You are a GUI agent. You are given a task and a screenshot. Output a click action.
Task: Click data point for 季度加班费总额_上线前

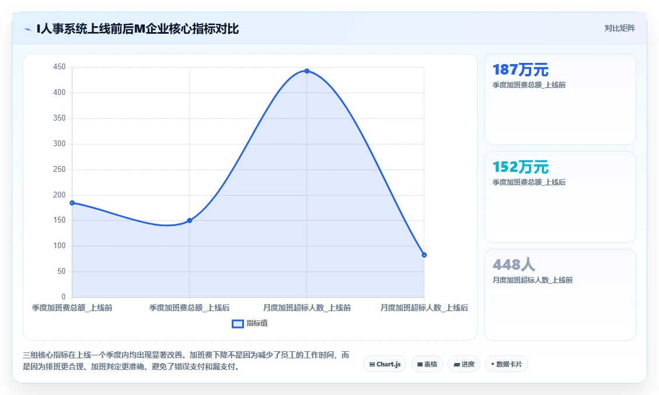pos(72,203)
